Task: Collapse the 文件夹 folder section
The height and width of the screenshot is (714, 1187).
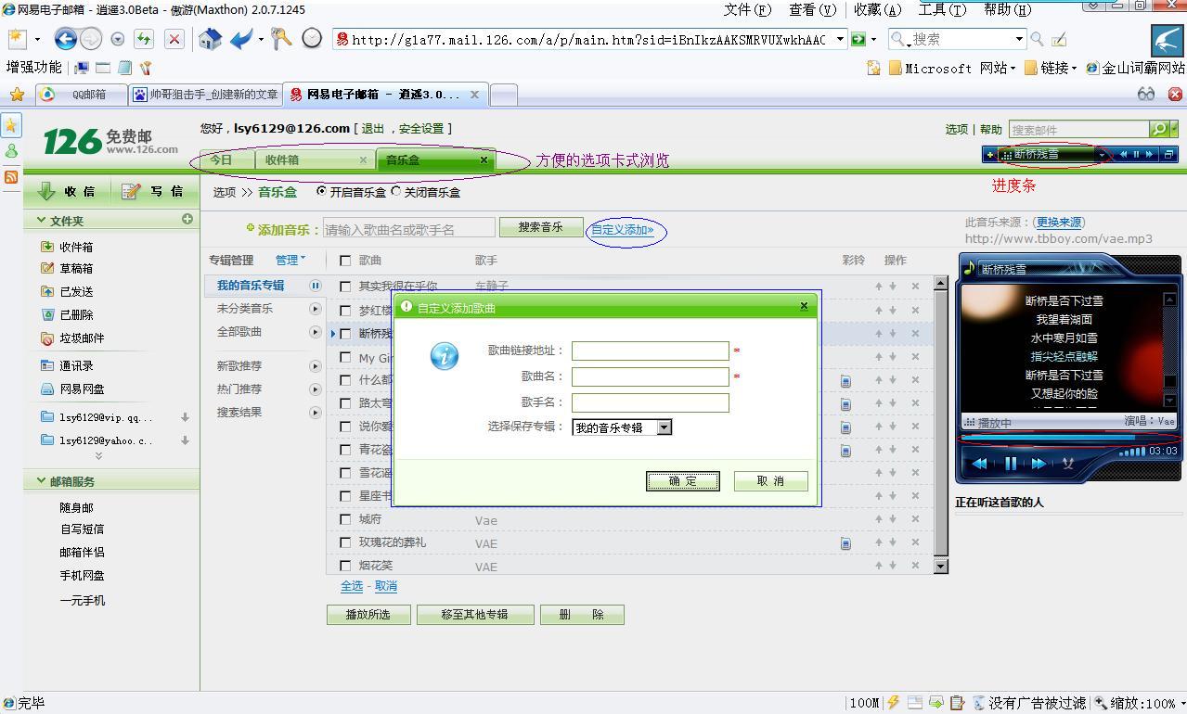Action: [42, 221]
